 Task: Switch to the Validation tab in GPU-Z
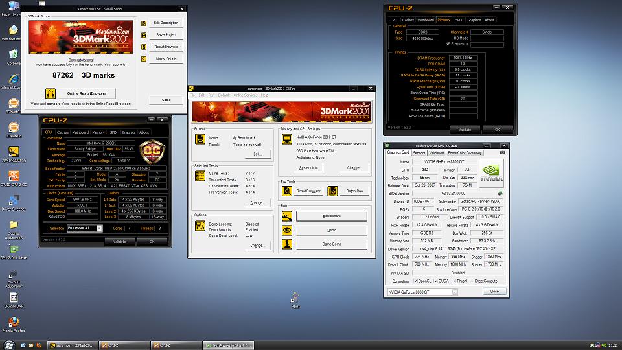click(x=436, y=153)
